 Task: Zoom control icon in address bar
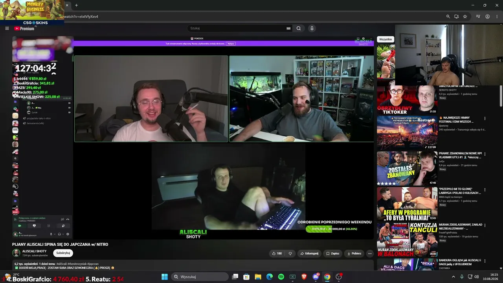pos(448,17)
